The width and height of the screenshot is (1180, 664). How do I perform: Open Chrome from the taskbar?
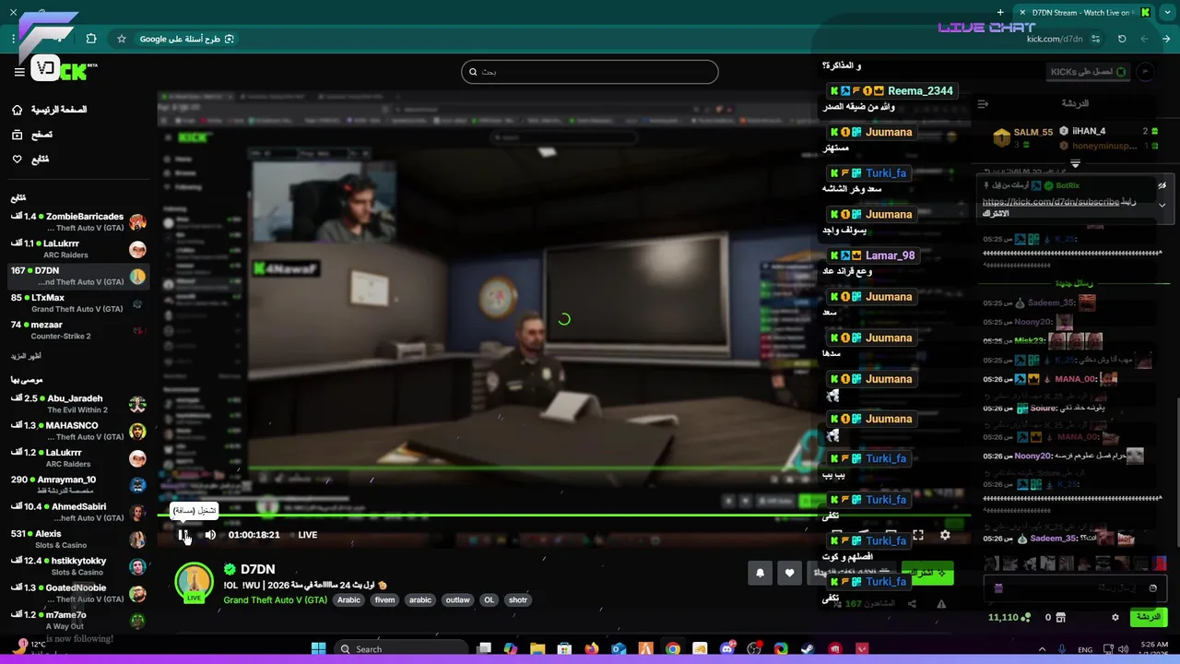[673, 648]
